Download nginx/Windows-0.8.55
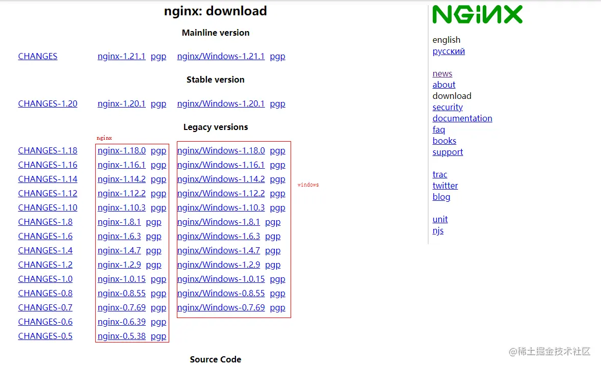The image size is (601, 367). (221, 293)
